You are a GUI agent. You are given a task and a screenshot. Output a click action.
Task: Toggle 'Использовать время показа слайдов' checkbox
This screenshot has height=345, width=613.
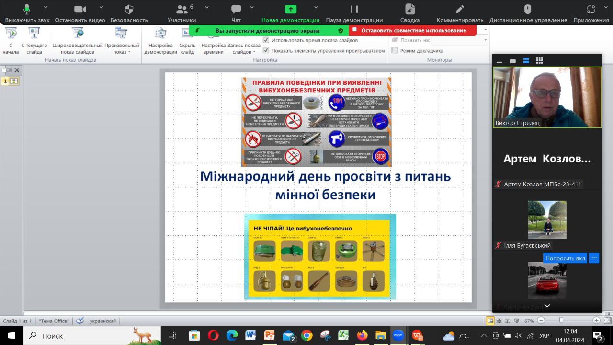click(x=266, y=40)
